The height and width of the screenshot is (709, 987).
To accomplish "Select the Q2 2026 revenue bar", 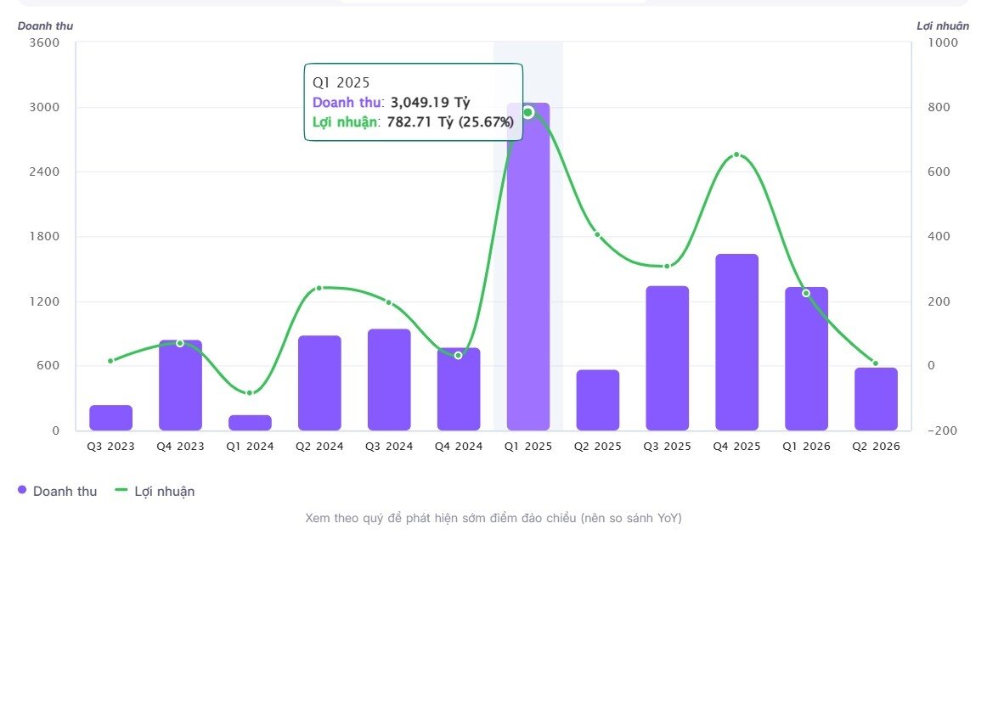I will tap(877, 399).
